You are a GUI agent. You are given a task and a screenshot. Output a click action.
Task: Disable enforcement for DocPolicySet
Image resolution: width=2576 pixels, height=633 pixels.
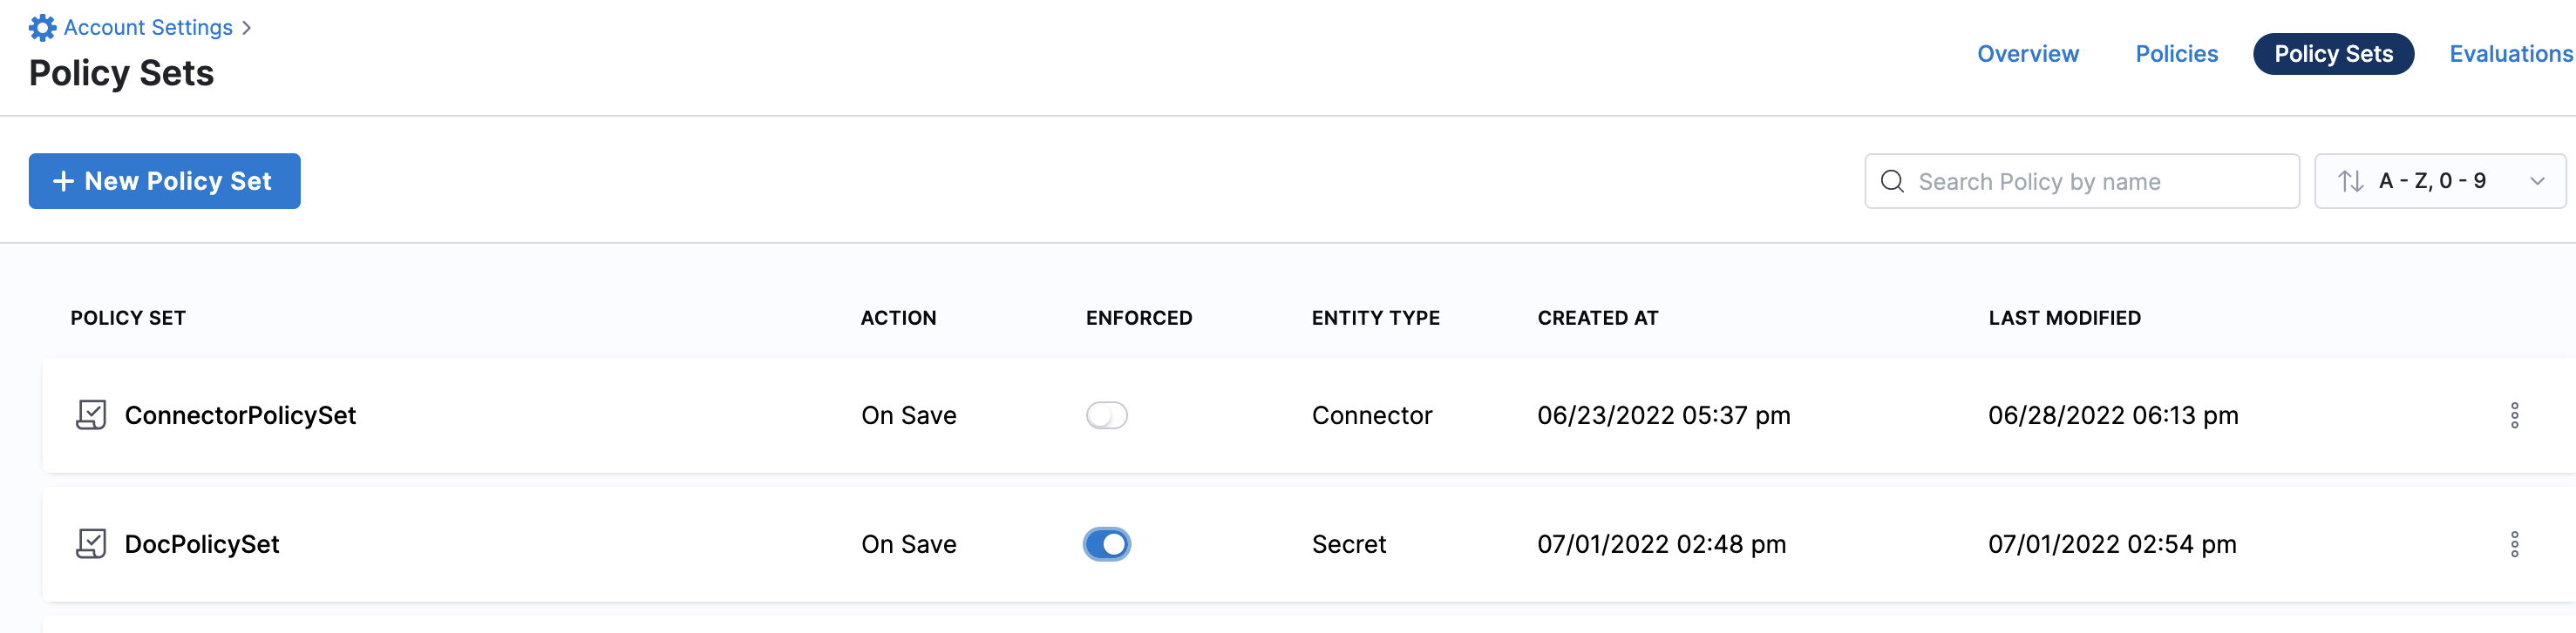[1106, 543]
